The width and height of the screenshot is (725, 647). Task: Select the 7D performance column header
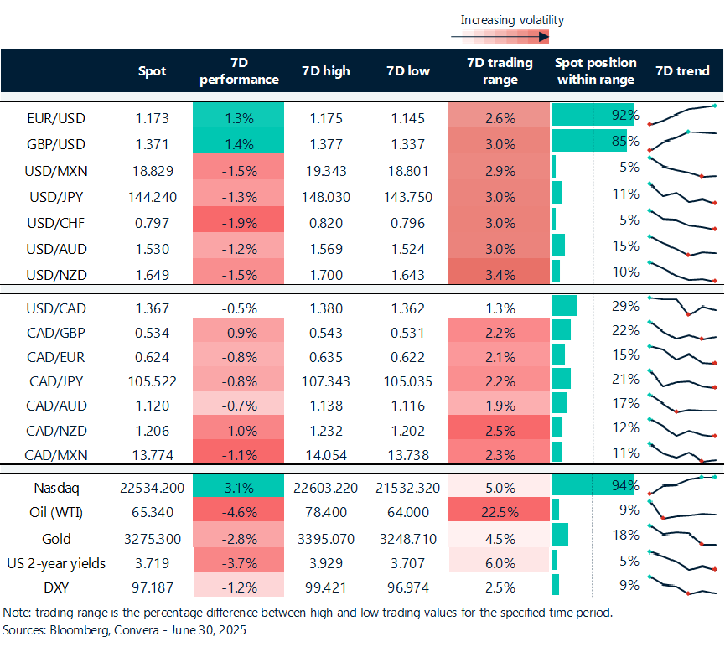239,71
